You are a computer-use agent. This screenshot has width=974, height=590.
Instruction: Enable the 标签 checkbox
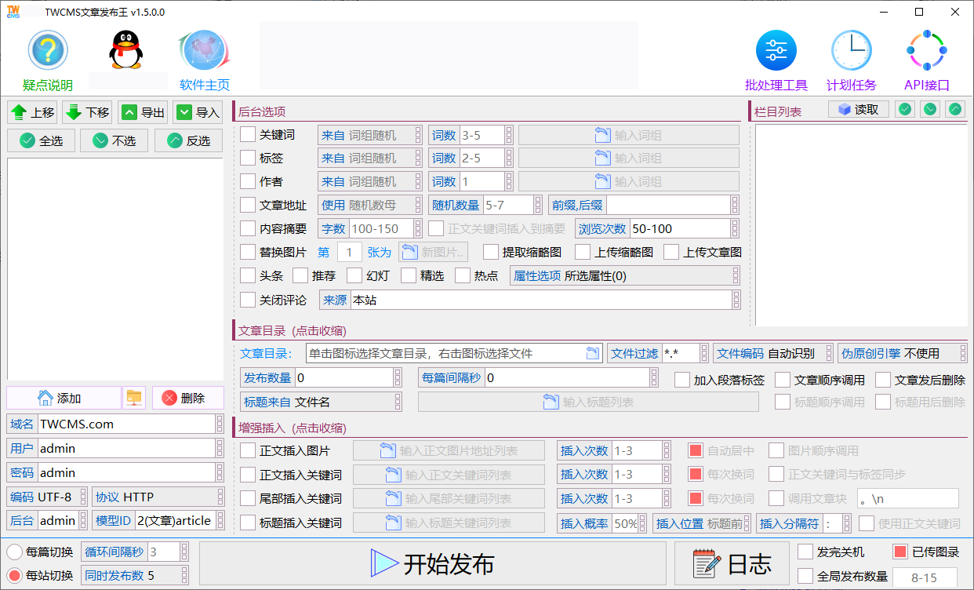tap(248, 158)
